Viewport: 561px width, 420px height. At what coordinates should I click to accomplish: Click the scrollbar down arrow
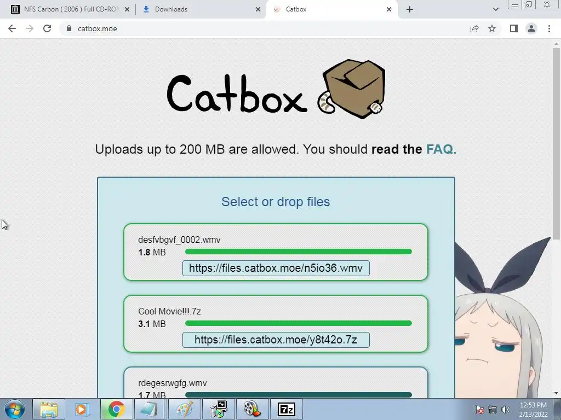pos(557,394)
